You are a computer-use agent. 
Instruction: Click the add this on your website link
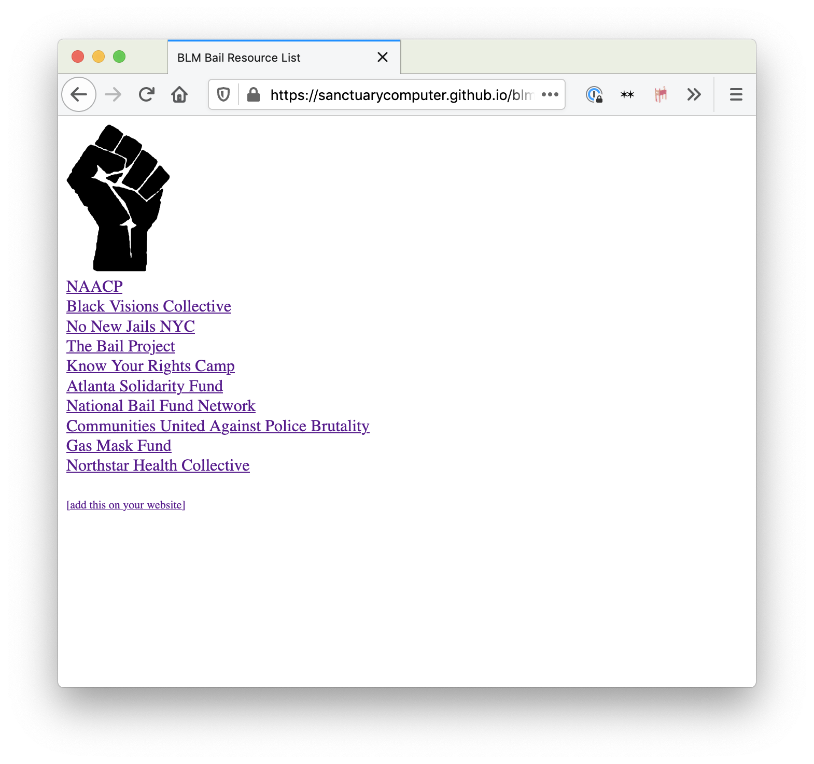click(x=126, y=505)
